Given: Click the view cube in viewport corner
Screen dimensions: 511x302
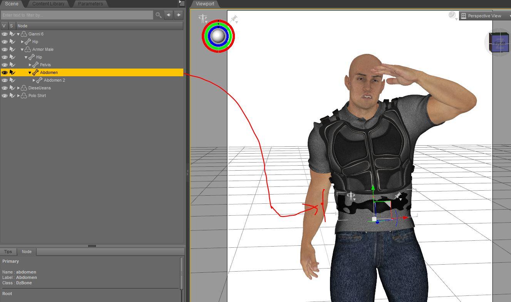Looking at the screenshot, I should 499,42.
